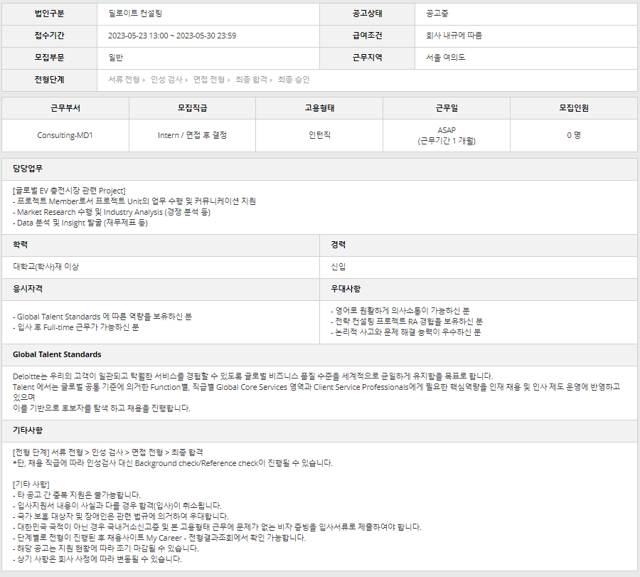Image resolution: width=640 pixels, height=577 pixels.
Task: Click the '타 공고 간 중복 지원은 불가능합니다' line
Action: (x=76, y=495)
